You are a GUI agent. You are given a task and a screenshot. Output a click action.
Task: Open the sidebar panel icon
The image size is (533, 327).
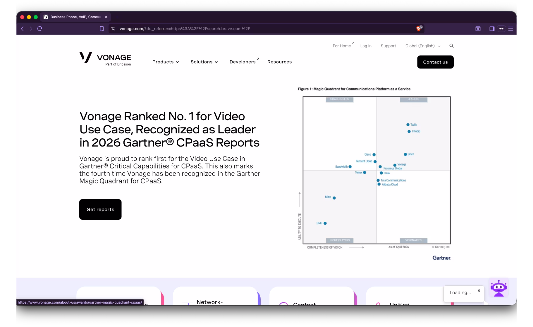point(492,29)
